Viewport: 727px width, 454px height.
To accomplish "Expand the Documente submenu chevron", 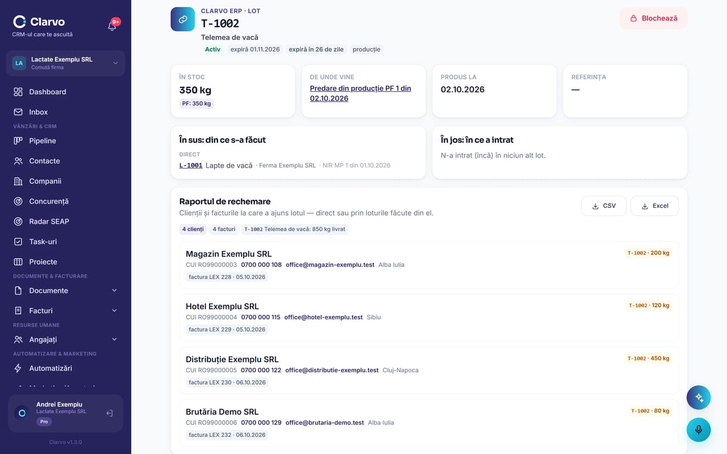I will click(x=114, y=291).
